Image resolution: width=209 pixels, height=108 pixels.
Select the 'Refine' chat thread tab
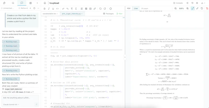23,8
